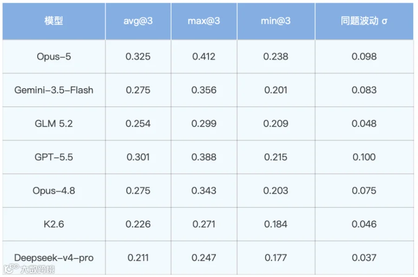
Task: Click the 0.299 max value for GLM 5.2
Action: point(204,123)
